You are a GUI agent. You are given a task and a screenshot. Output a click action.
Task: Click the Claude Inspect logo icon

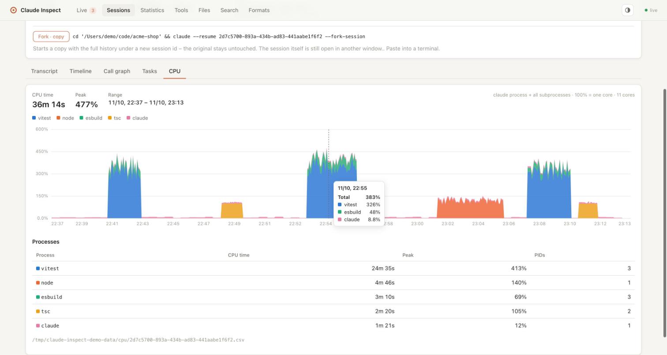[x=13, y=10]
